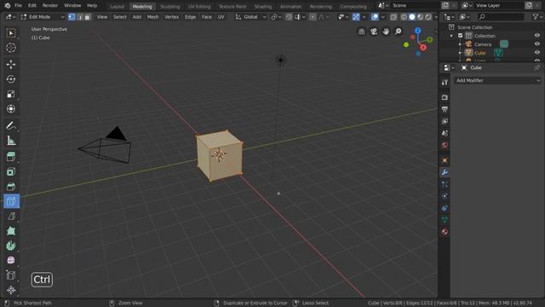Viewport: 545px width, 307px height.
Task: Toggle proportional editing
Action: coord(313,17)
